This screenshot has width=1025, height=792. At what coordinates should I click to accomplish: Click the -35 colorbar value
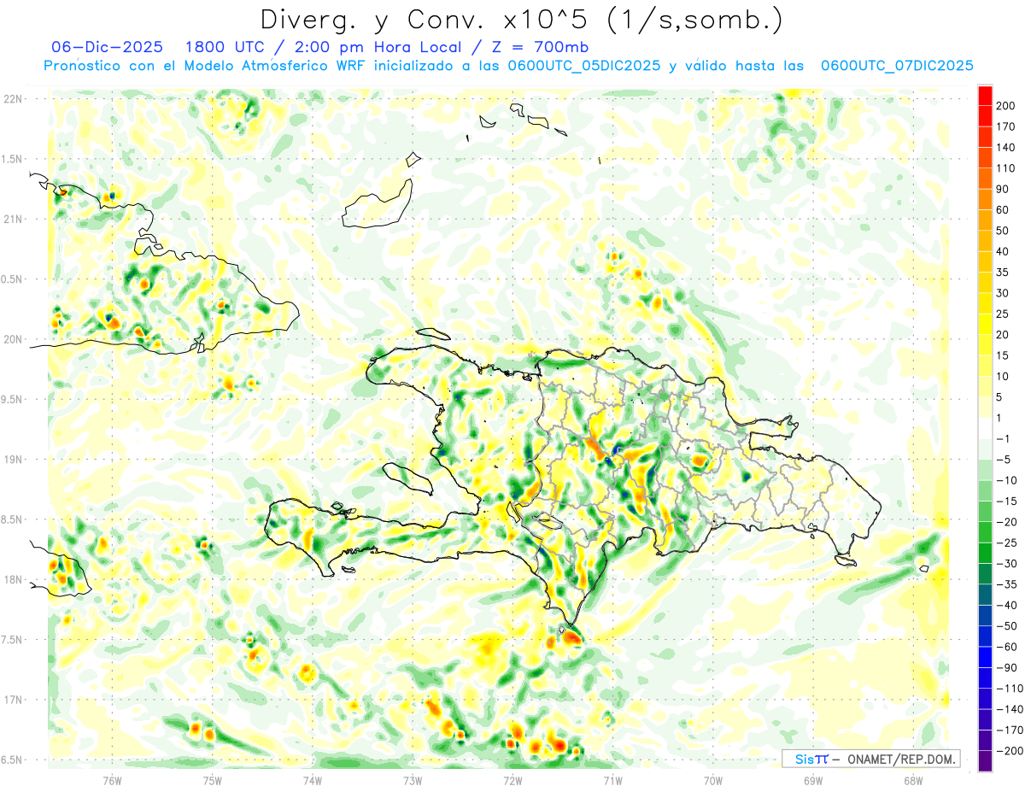click(x=1007, y=585)
